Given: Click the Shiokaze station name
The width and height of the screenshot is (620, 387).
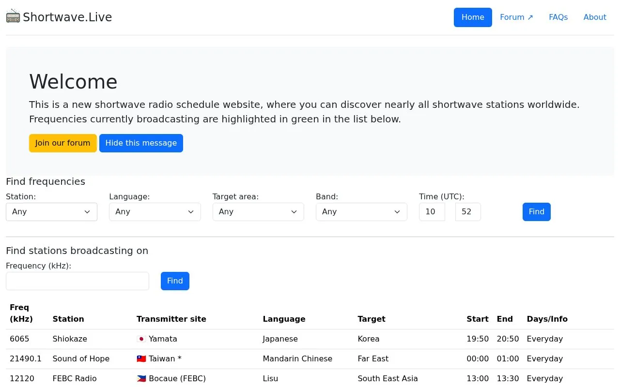Looking at the screenshot, I should click(x=70, y=339).
